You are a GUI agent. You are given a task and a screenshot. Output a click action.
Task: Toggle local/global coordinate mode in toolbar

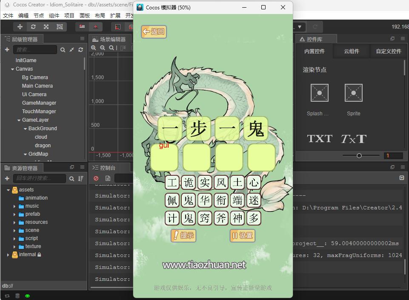95,27
